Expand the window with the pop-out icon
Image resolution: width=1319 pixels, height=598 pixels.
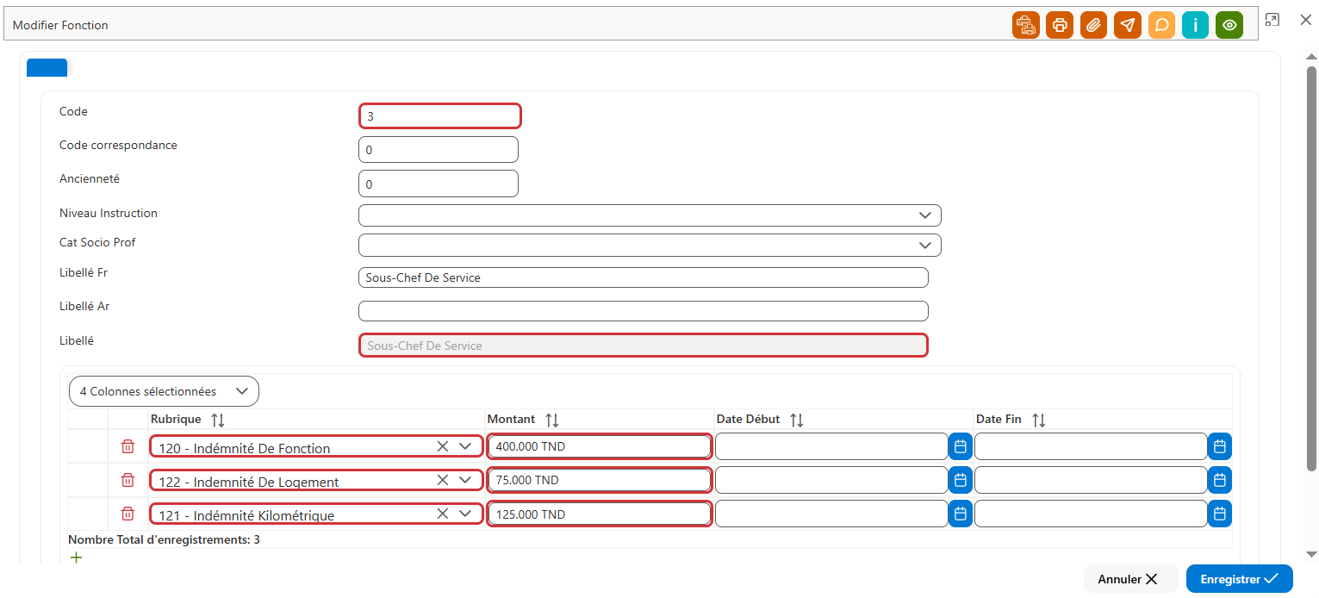1272,19
